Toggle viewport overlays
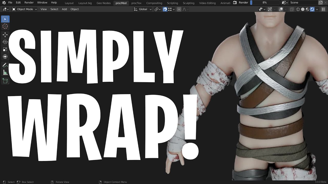The image size is (328, 184). (281, 9)
